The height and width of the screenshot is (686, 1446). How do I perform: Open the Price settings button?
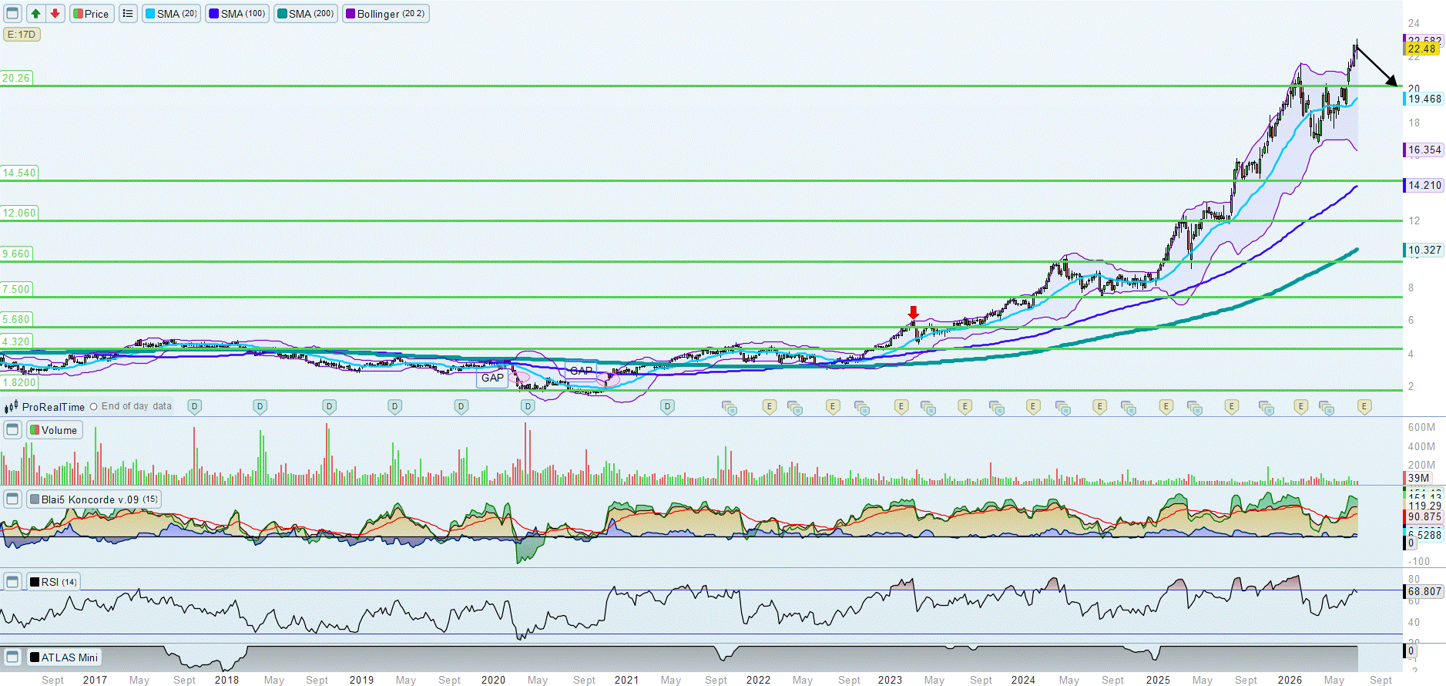[x=92, y=14]
